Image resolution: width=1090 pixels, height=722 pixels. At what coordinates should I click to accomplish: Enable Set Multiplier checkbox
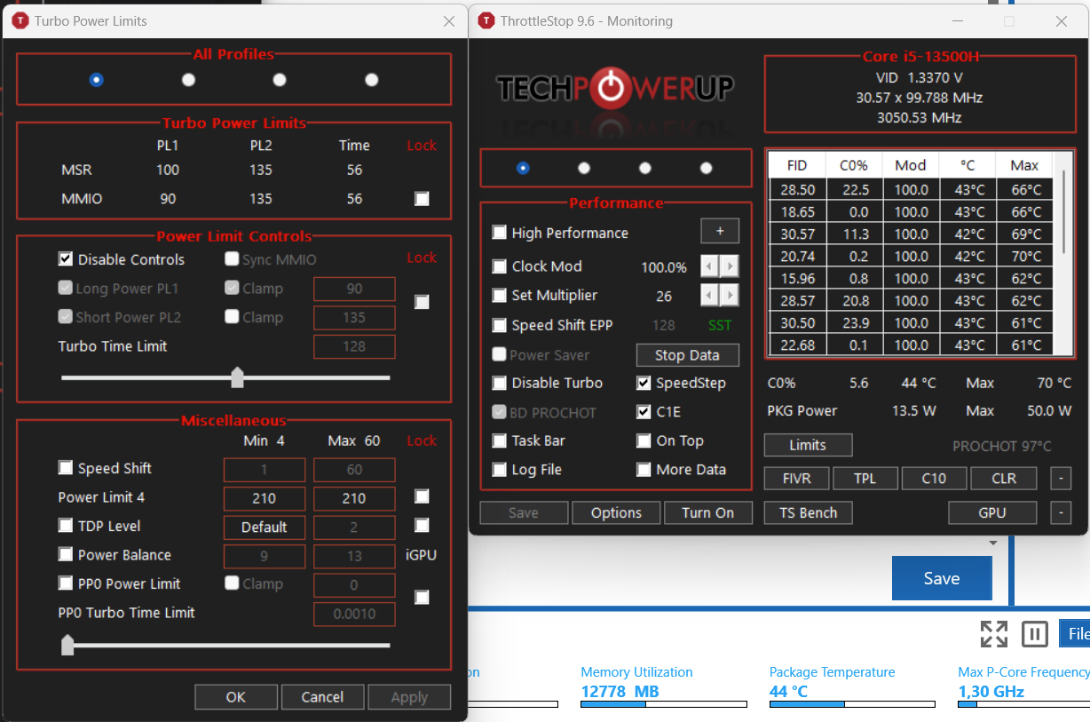click(x=500, y=296)
